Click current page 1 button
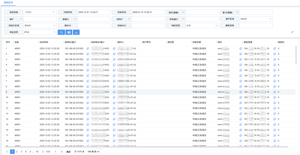The image size is (300, 155). (x=12, y=152)
